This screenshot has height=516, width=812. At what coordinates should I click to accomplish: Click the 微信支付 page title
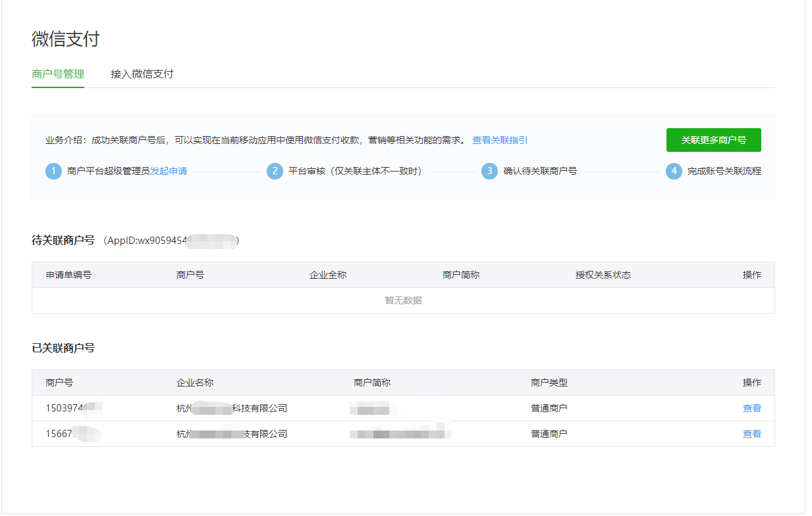coord(65,39)
